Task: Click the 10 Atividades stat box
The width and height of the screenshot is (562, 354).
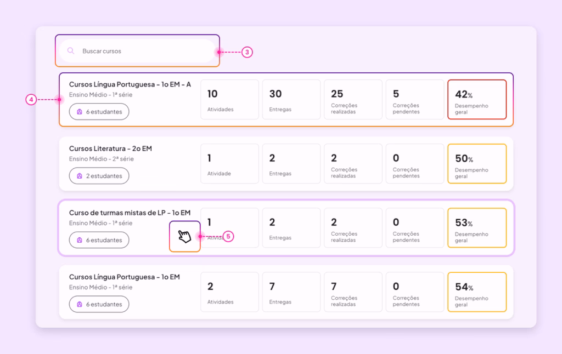Action: click(x=230, y=100)
